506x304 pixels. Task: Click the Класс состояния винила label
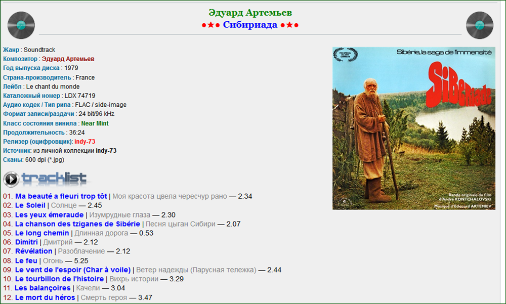coord(39,123)
